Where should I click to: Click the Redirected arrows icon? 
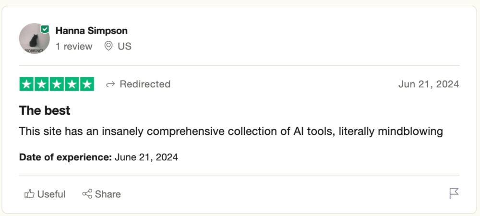coord(110,84)
